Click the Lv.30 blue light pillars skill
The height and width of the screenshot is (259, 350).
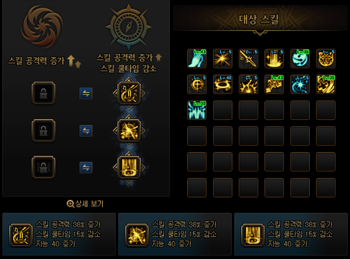(x=197, y=110)
